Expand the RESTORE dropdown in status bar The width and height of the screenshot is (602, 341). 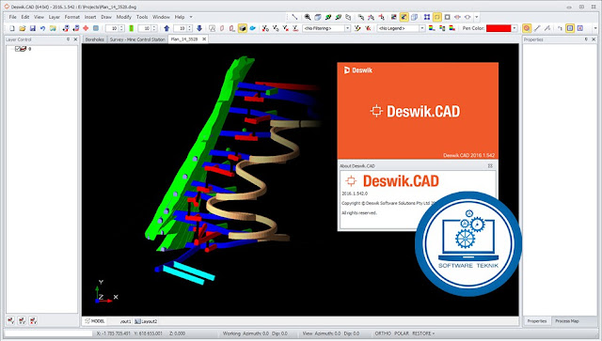(434, 333)
